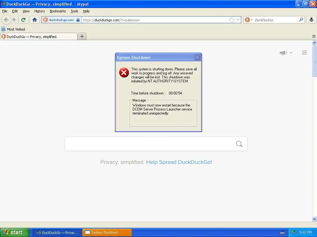Click the shutdown countdown timer value

[175, 93]
